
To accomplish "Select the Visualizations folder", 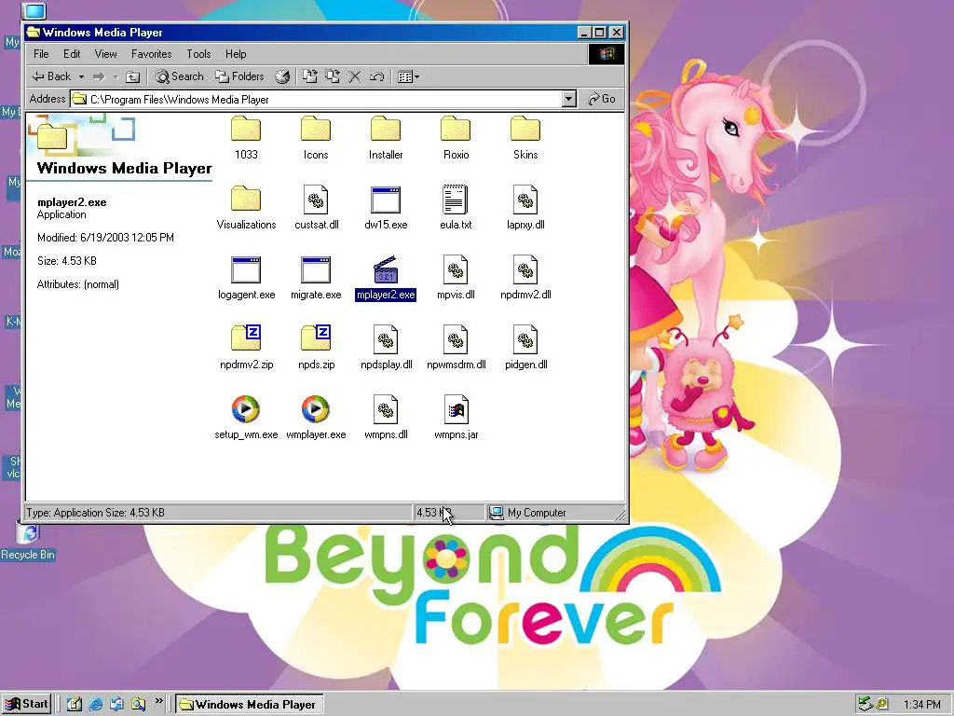I will pyautogui.click(x=246, y=208).
